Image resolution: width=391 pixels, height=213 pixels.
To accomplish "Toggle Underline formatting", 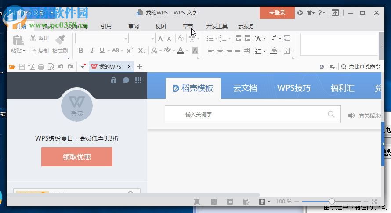I will (102, 51).
